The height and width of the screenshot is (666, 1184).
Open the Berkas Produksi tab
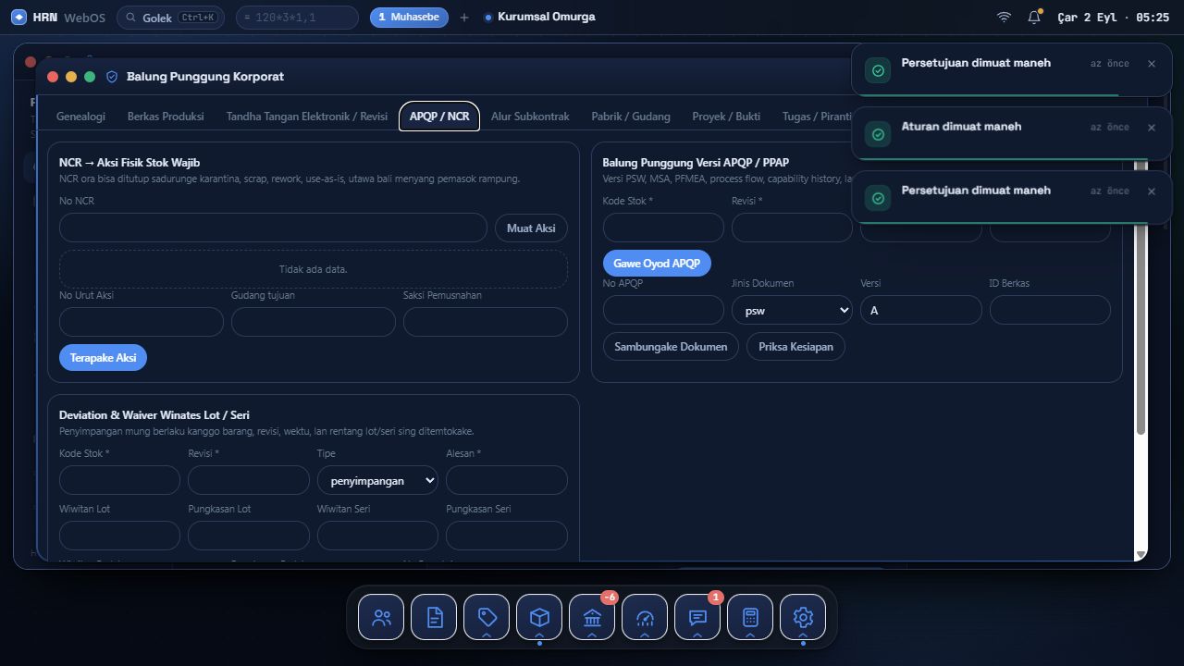(x=164, y=117)
